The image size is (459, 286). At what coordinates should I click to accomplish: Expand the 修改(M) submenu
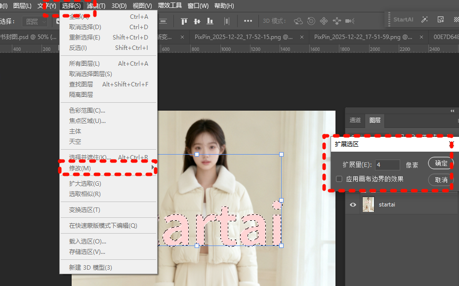pos(108,168)
